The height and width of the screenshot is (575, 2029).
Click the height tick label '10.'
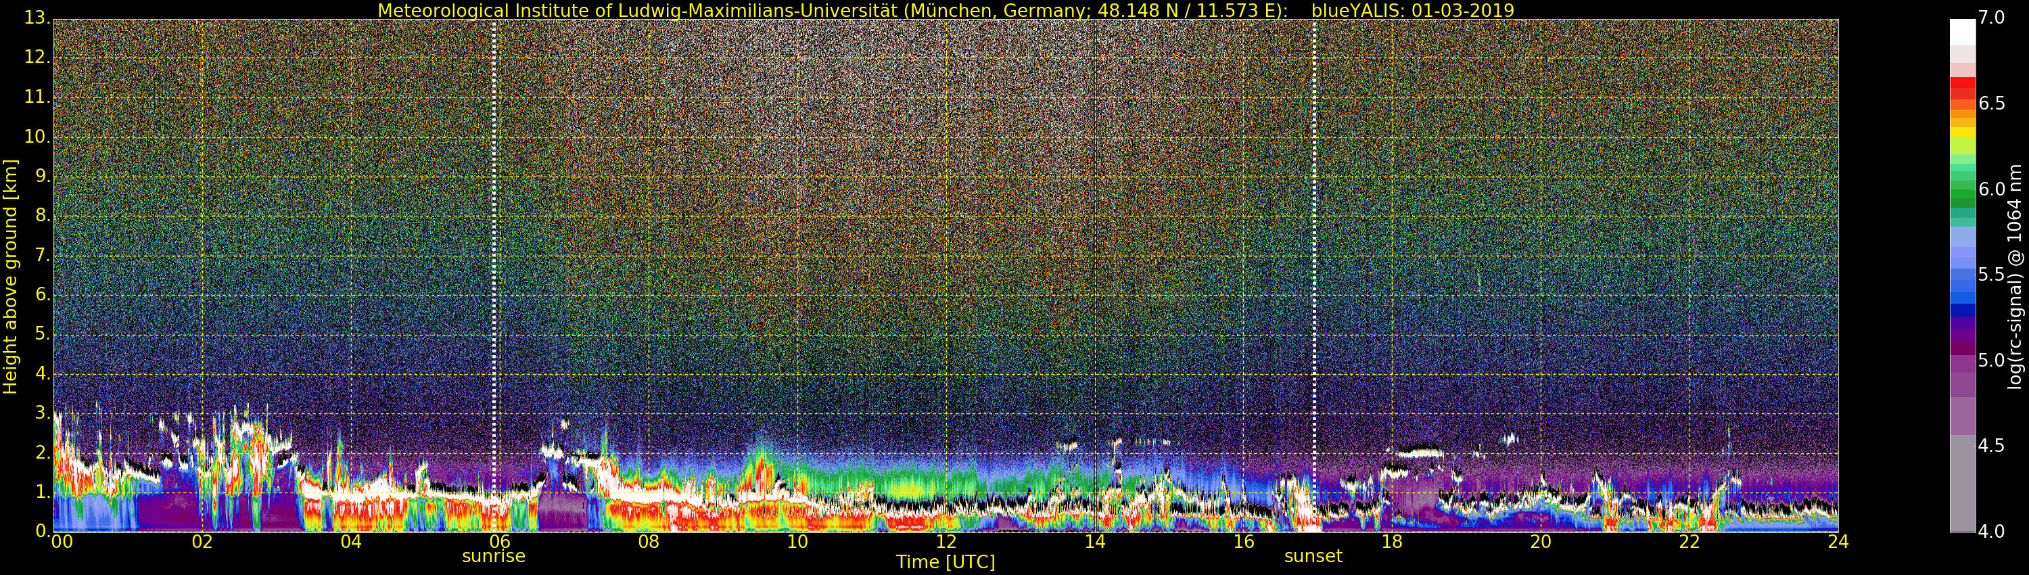pyautogui.click(x=38, y=136)
